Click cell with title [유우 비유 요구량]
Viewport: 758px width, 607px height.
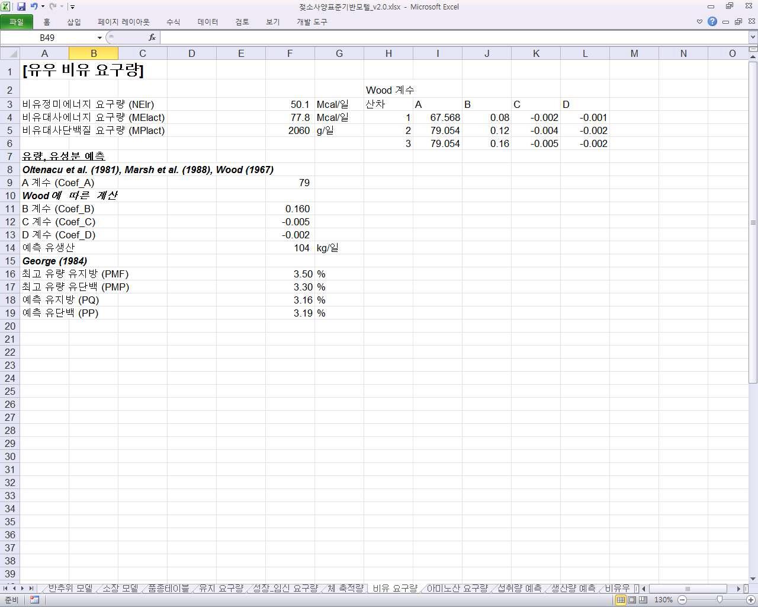[83, 70]
